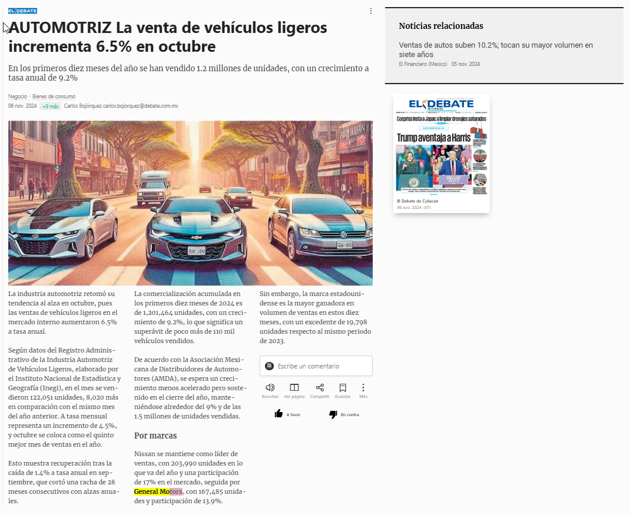Click author Carlos Bojórquez byline

tap(121, 106)
